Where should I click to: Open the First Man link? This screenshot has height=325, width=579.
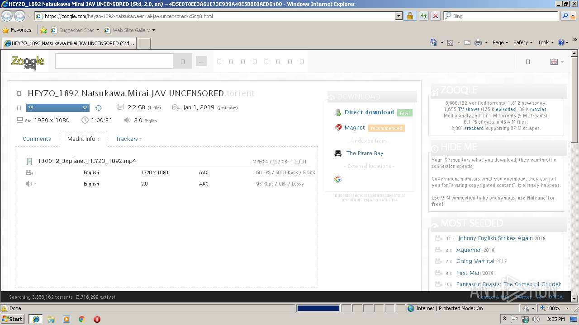(x=469, y=273)
